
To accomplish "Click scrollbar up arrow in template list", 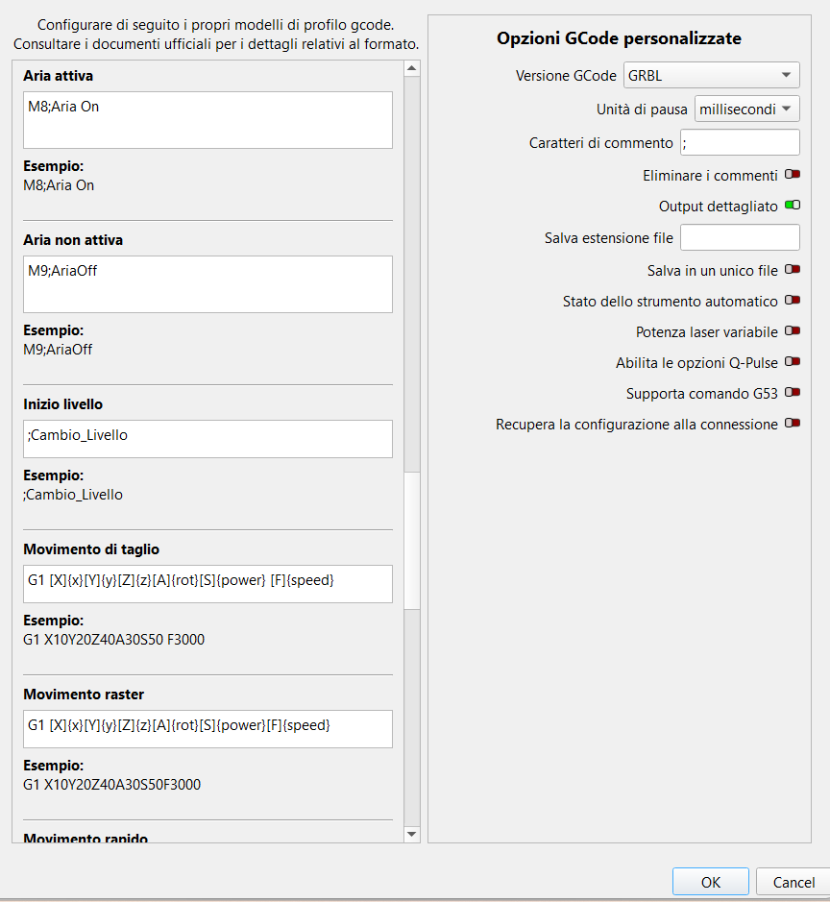I will click(412, 68).
